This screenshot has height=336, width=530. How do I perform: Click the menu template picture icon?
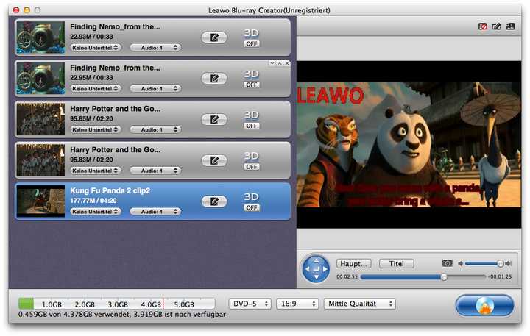point(510,26)
